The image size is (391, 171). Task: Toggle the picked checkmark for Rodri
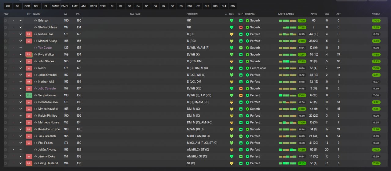tap(5, 68)
